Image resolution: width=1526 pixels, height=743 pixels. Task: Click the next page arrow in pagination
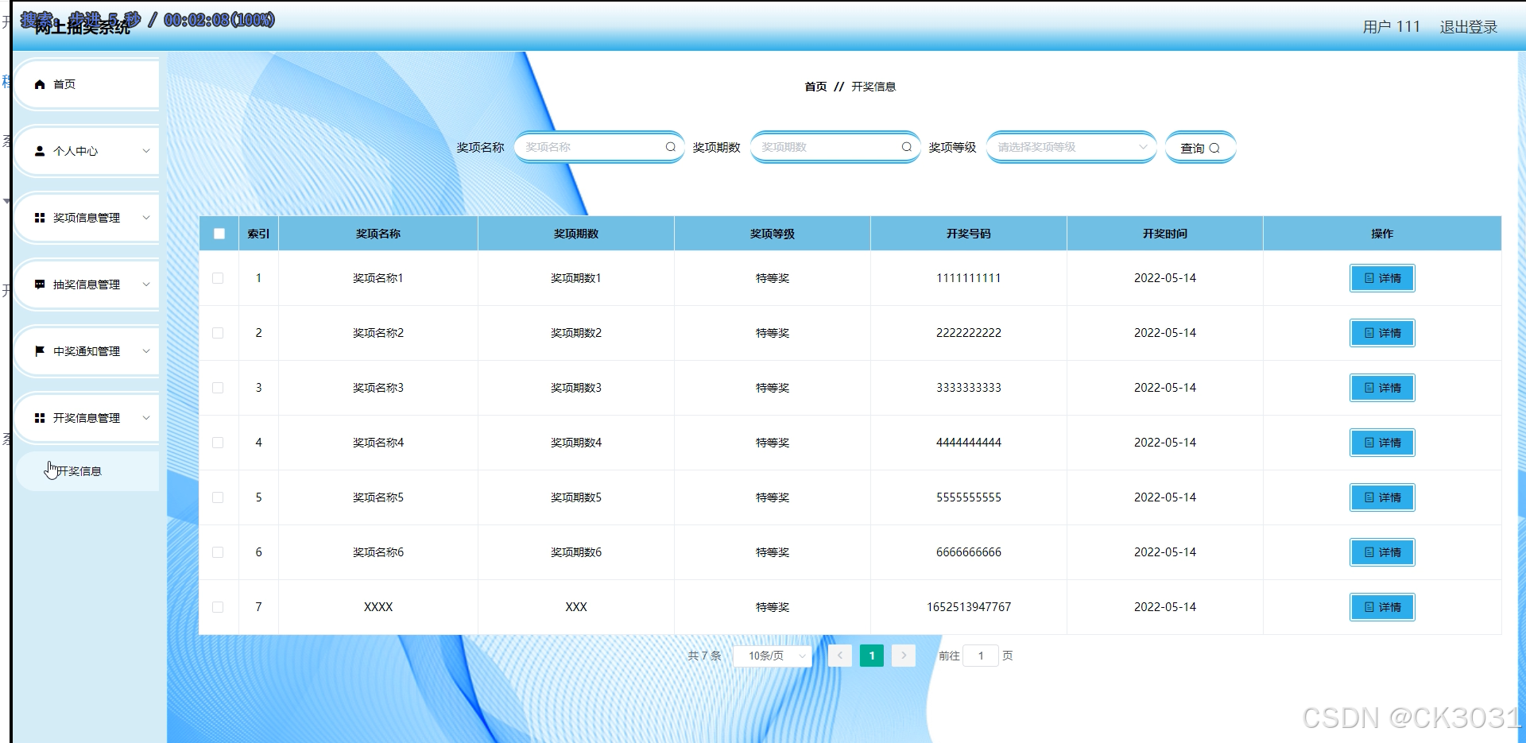click(904, 656)
